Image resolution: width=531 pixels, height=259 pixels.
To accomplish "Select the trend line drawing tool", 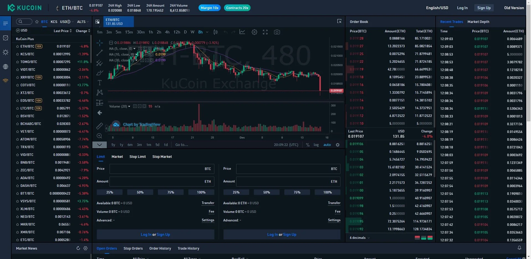I will (100, 53).
